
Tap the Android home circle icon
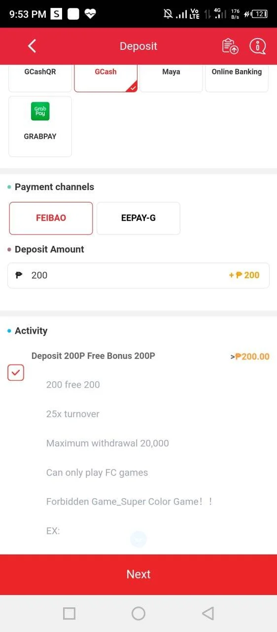click(x=138, y=613)
